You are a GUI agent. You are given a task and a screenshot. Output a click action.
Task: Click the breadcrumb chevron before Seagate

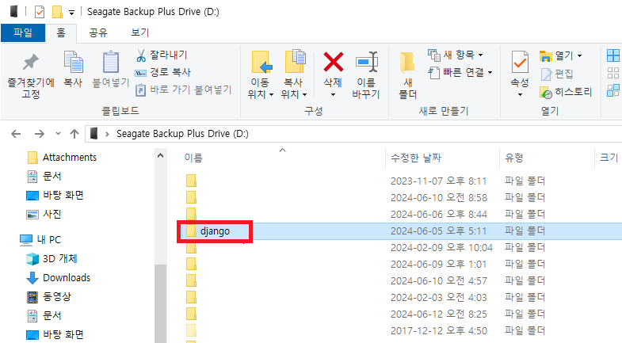pos(107,134)
